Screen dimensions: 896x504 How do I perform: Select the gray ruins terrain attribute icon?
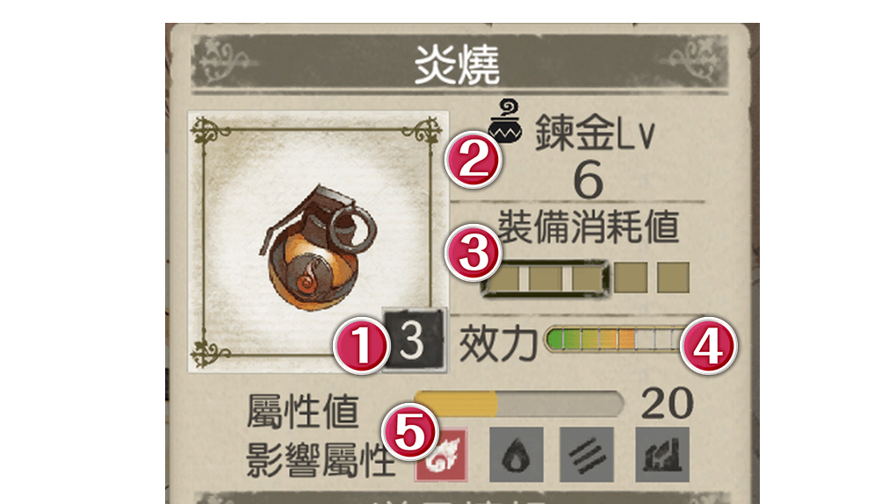[662, 454]
